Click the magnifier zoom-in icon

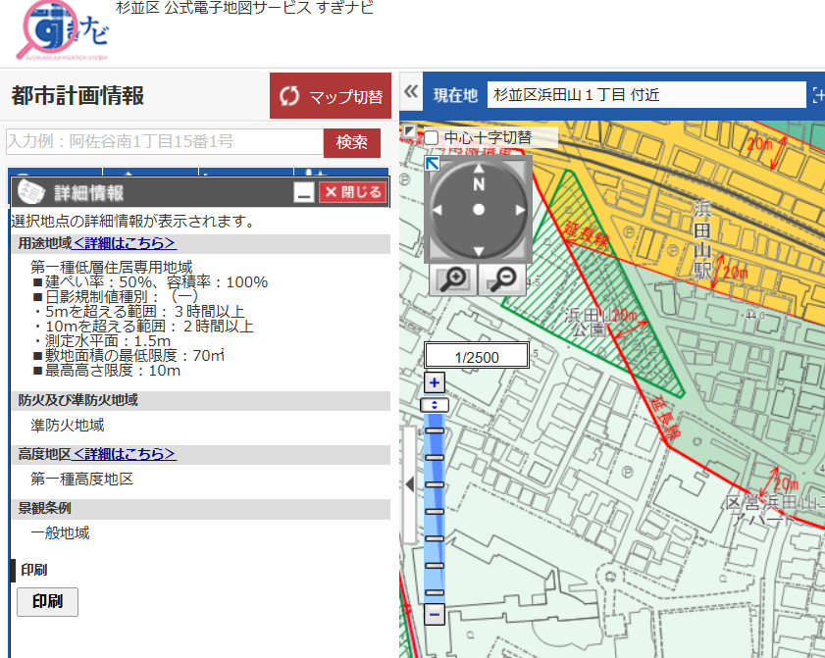(453, 278)
